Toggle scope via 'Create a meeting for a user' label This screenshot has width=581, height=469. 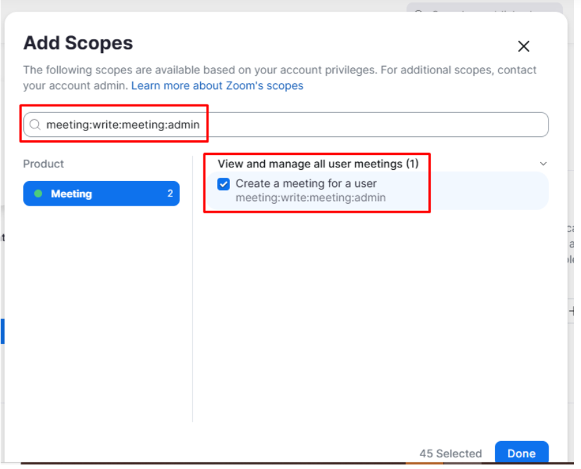click(306, 184)
